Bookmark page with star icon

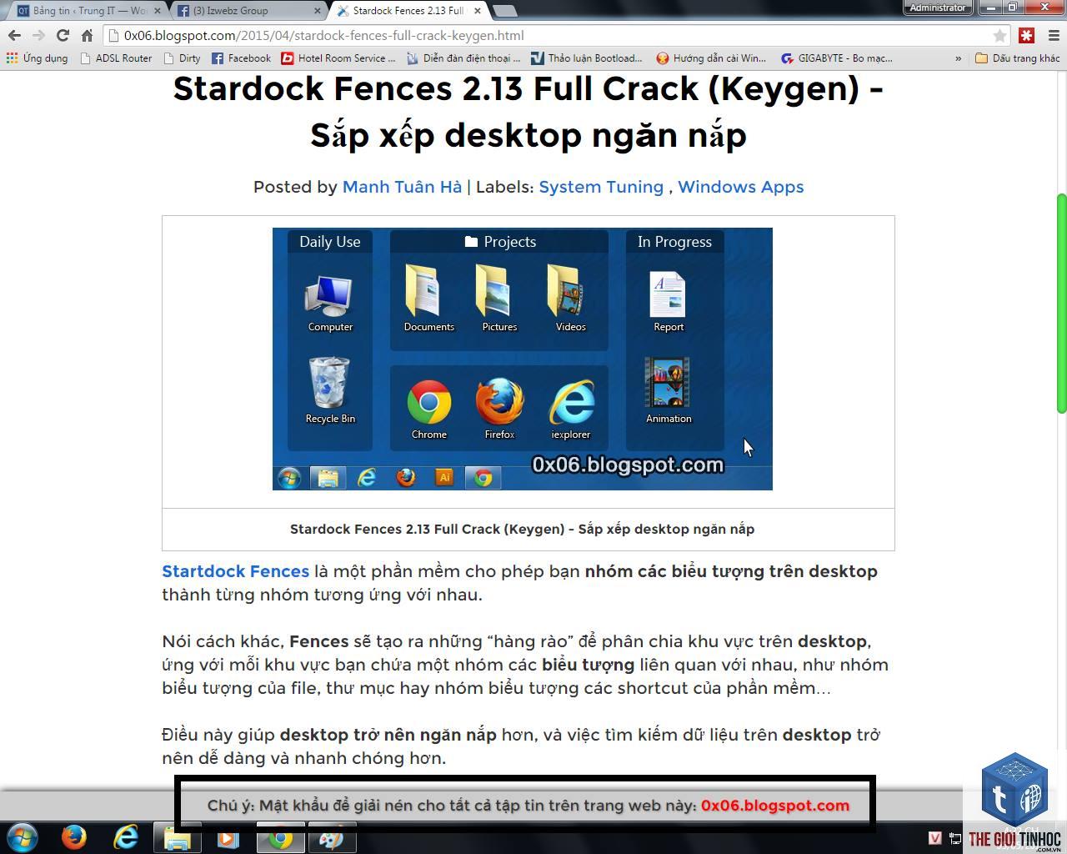pos(999,36)
